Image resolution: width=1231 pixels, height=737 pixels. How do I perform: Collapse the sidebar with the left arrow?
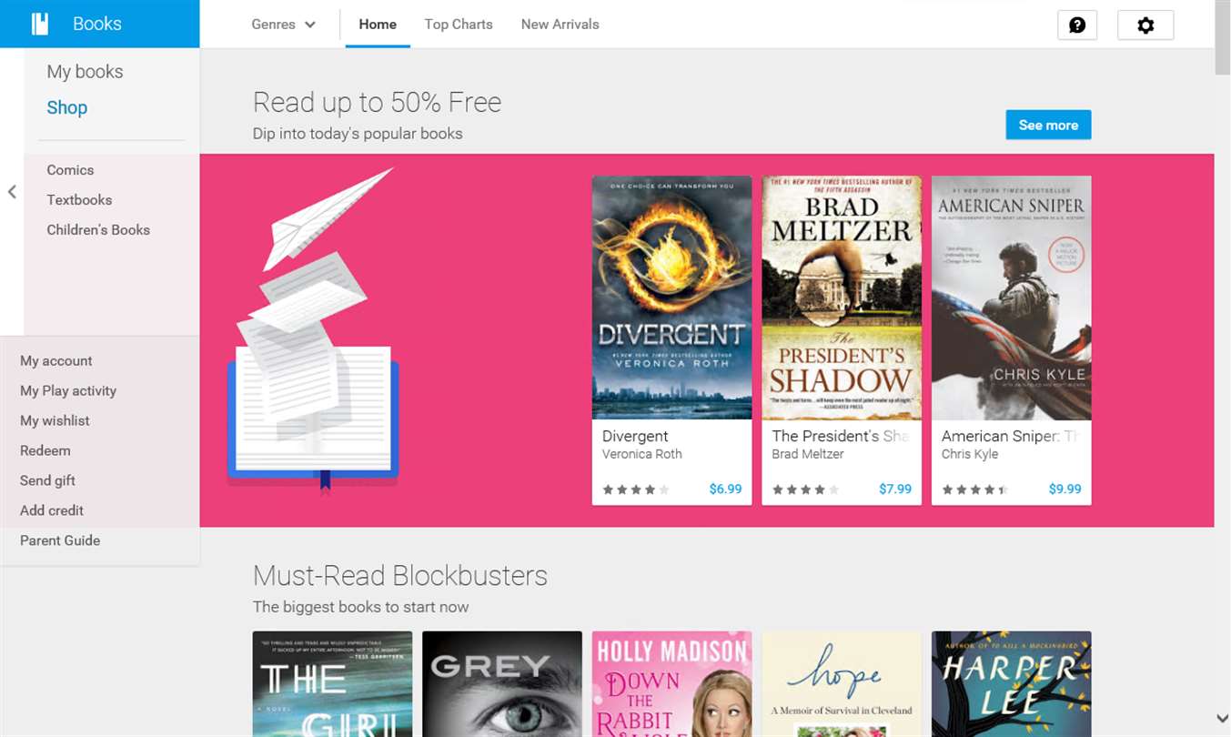point(12,192)
